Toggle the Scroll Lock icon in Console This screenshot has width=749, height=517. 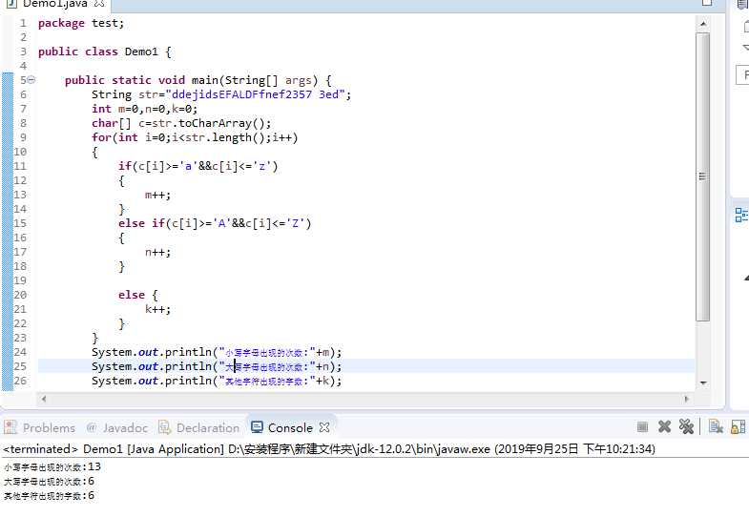pyautogui.click(x=738, y=426)
